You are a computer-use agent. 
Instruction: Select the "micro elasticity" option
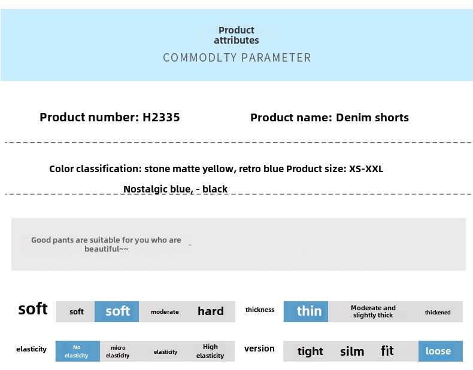click(x=118, y=351)
